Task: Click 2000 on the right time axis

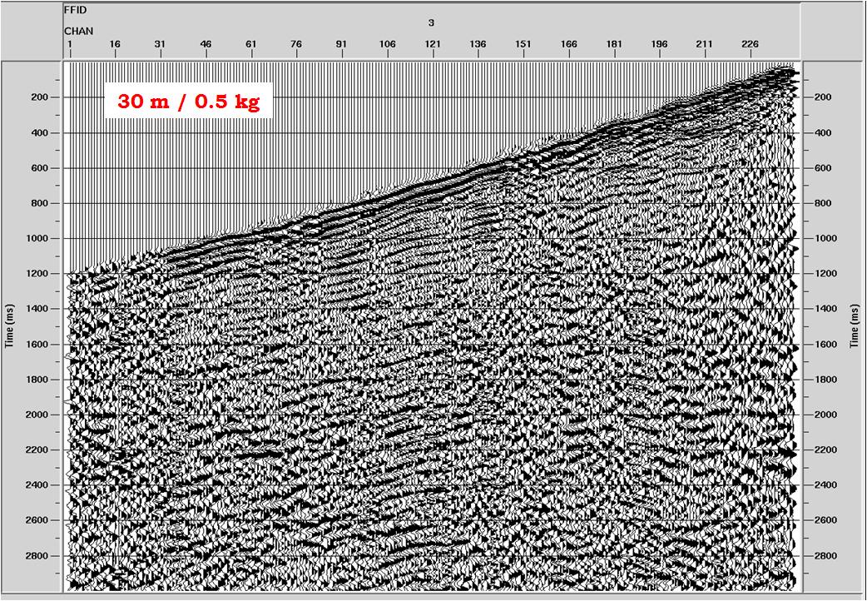Action: coord(825,415)
